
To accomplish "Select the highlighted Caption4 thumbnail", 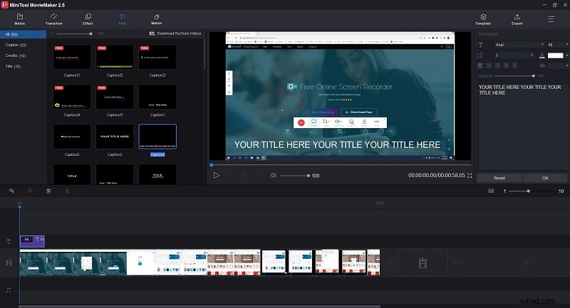I will pos(157,137).
